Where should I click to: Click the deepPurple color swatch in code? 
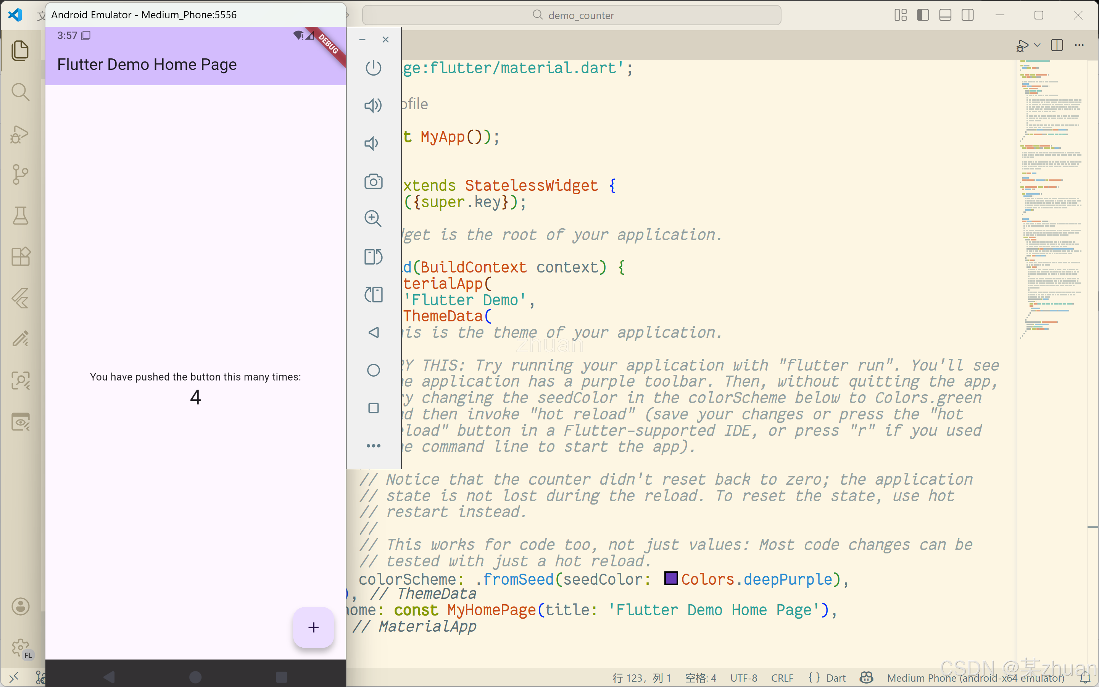point(671,578)
